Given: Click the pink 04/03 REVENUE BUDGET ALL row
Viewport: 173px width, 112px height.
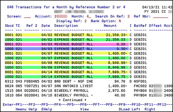Looking at the screenshot, I should pyautogui.click(x=67, y=44).
